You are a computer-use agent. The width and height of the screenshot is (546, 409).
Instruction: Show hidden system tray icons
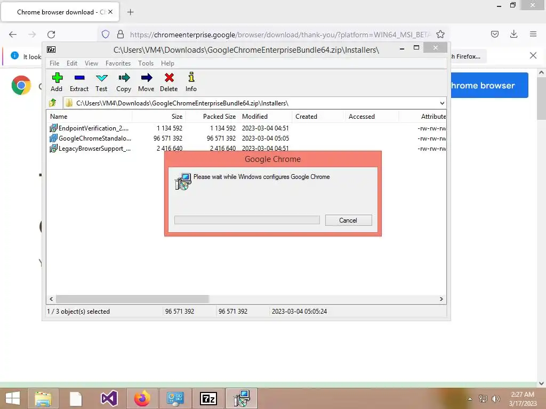[x=470, y=399]
